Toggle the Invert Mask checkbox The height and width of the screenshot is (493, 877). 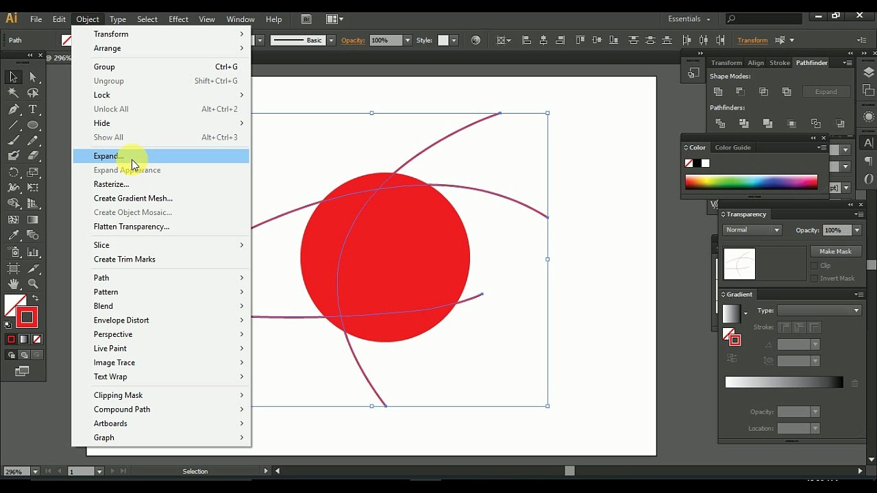[x=814, y=279]
